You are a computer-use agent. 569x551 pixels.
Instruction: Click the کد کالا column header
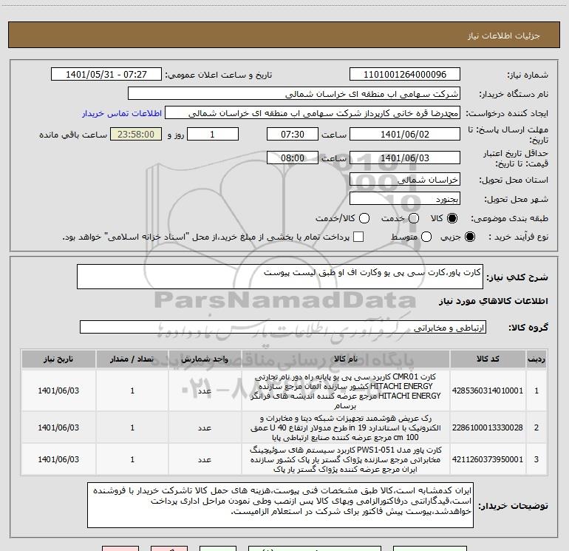488,359
